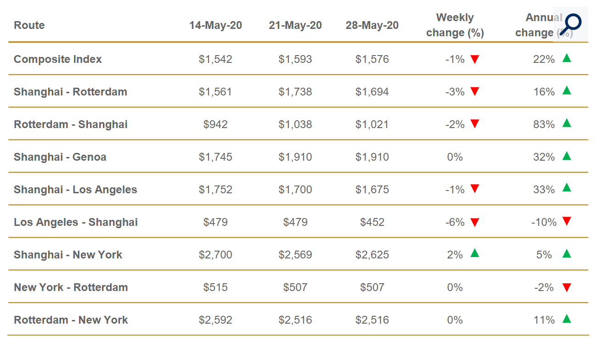This screenshot has width=598, height=342.
Task: Click the 21-May-20 column header
Action: 295,25
